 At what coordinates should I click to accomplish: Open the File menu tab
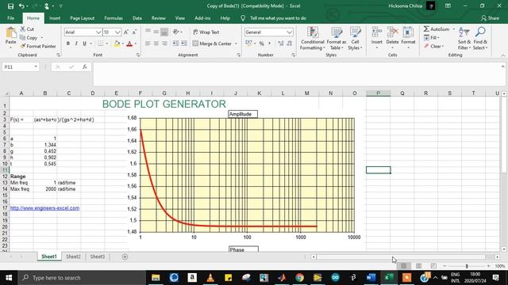10,18
